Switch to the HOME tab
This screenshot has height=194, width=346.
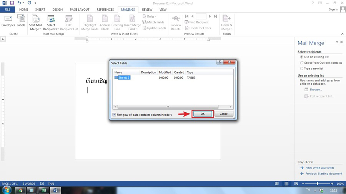[23, 10]
